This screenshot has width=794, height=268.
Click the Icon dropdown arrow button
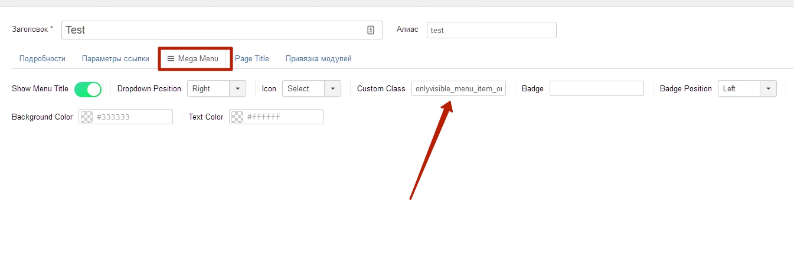tap(333, 89)
